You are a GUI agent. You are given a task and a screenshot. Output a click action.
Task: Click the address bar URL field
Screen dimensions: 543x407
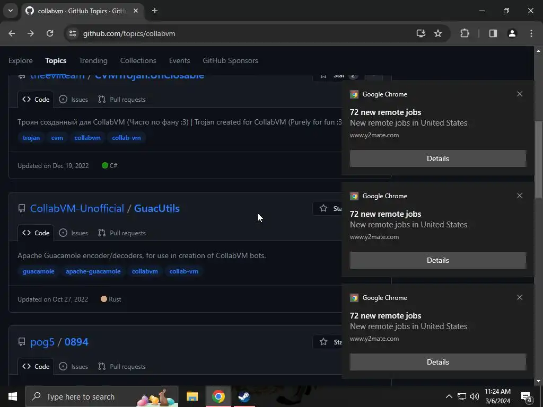point(242,33)
